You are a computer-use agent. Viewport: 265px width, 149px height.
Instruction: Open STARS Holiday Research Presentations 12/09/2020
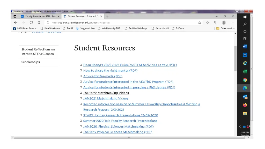pyautogui.click(x=121, y=115)
